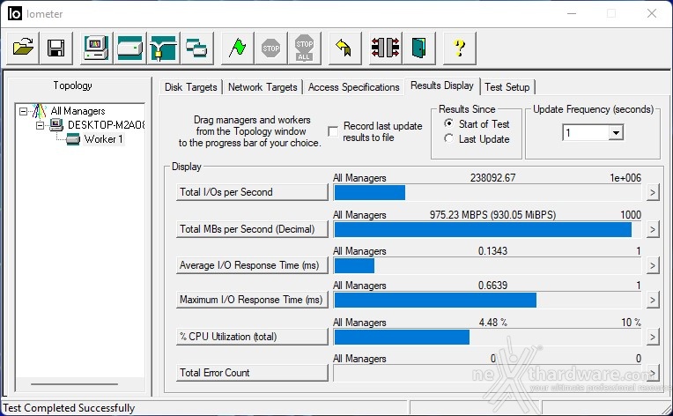673x416 pixels.
Task: Switch to the Disk Targets tab
Action: tap(191, 87)
